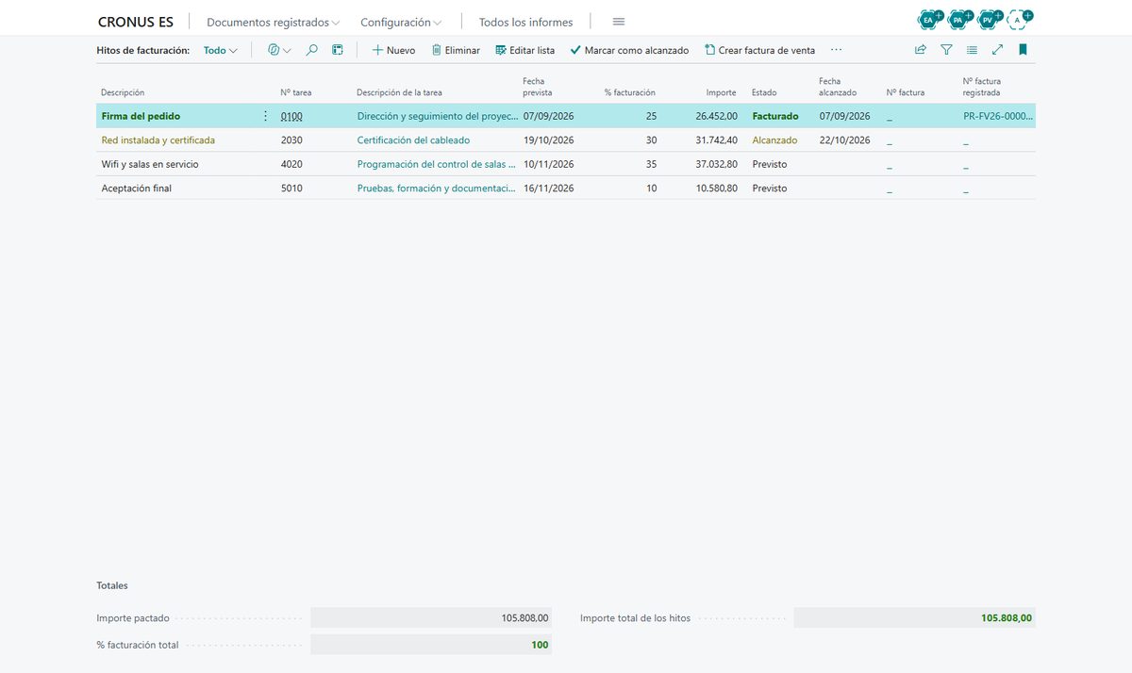Click the CRONUS ES company name

click(136, 22)
